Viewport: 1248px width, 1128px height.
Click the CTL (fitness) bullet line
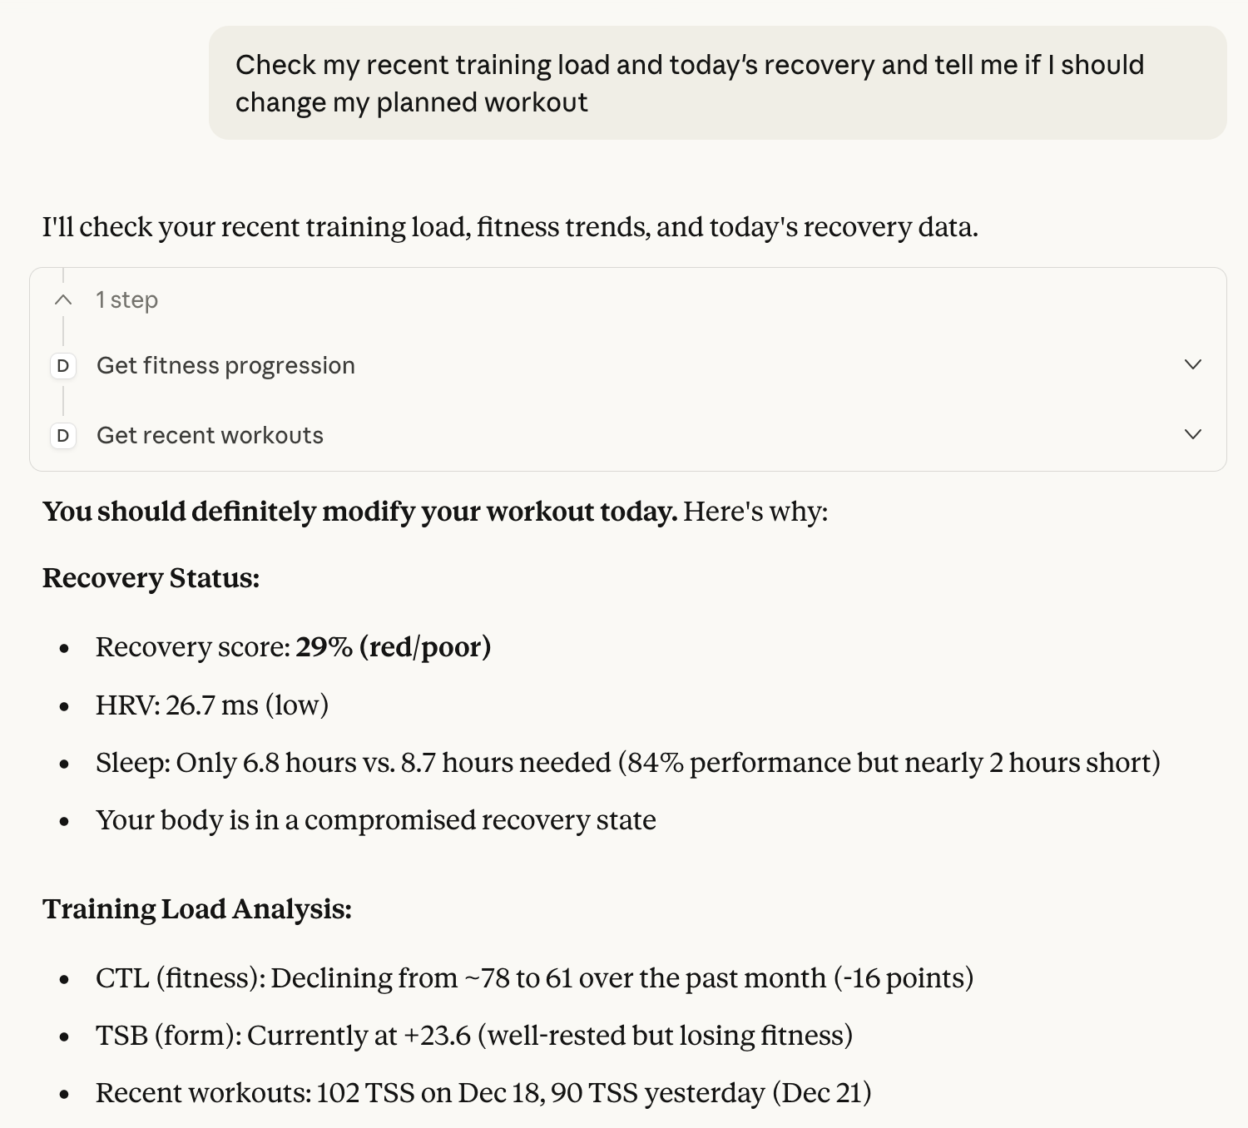[534, 978]
